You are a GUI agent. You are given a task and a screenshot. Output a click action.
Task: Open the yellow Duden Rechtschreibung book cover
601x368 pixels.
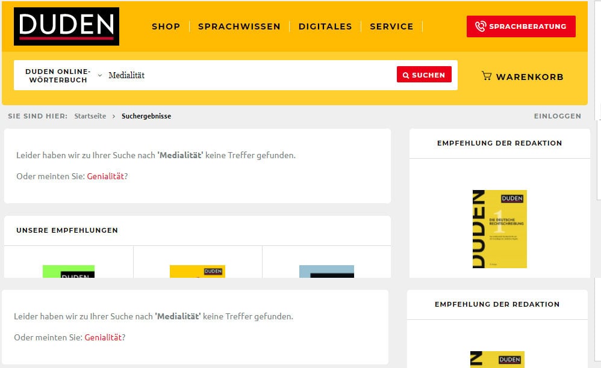coord(499,228)
